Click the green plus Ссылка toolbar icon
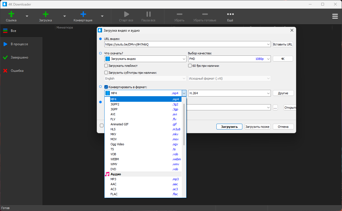 click(11, 14)
